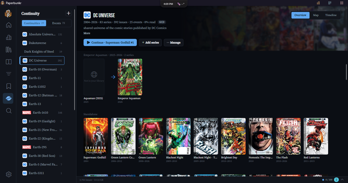Click the Add series button
Image resolution: width=348 pixels, height=183 pixels.
point(151,42)
